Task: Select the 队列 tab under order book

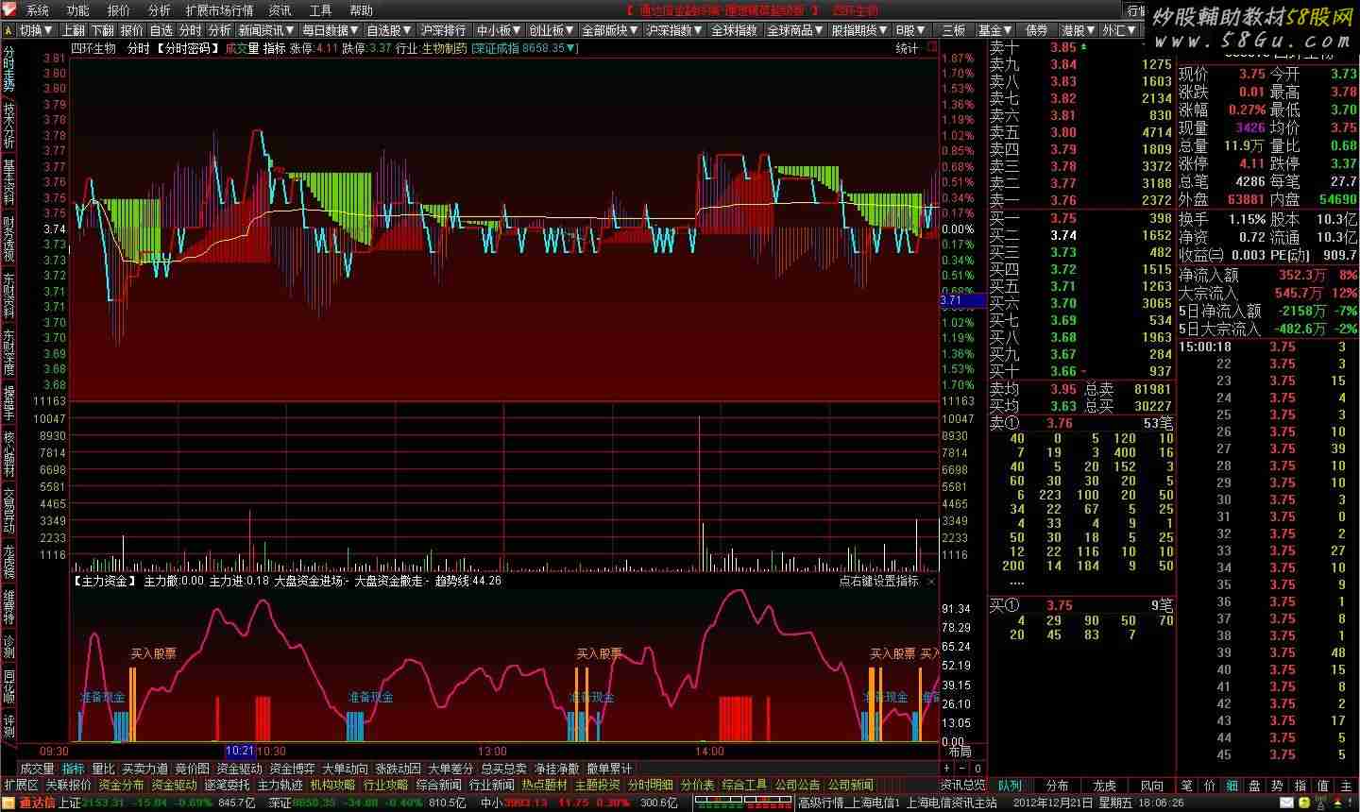Action: 1010,786
